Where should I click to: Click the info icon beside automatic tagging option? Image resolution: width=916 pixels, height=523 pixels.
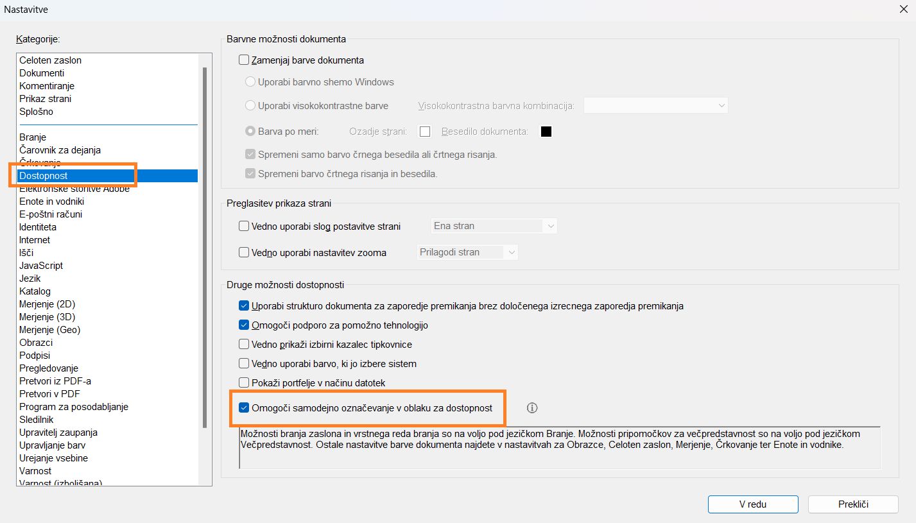(531, 407)
